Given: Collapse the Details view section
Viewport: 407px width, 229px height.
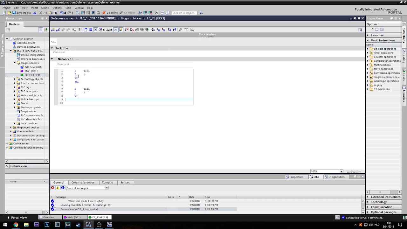Looking at the screenshot, I should coord(7,166).
